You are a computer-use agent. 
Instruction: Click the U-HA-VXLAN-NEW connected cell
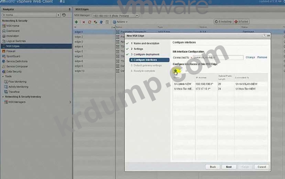coord(246,84)
